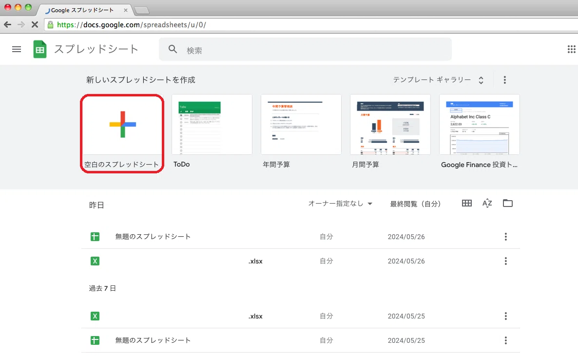578x356 pixels.
Task: Stop page loading with X button
Action: click(x=35, y=25)
